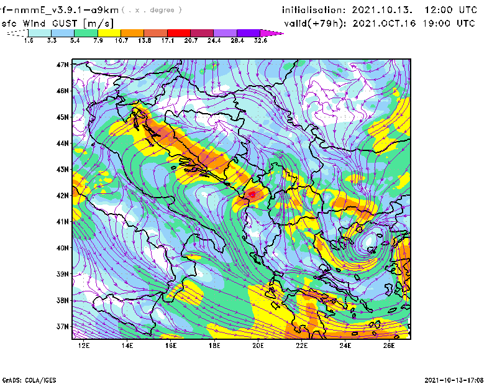
Task: Click the 37N latitude label
Action: 63,326
